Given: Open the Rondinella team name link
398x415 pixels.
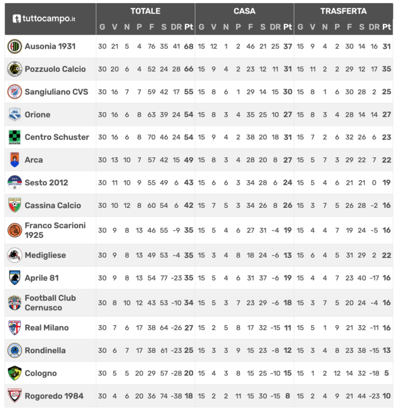Looking at the screenshot, I should pos(45,351).
